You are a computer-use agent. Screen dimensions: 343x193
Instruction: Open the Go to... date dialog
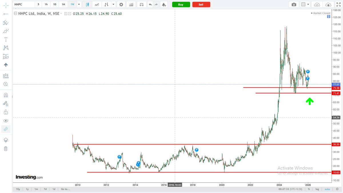(65, 189)
